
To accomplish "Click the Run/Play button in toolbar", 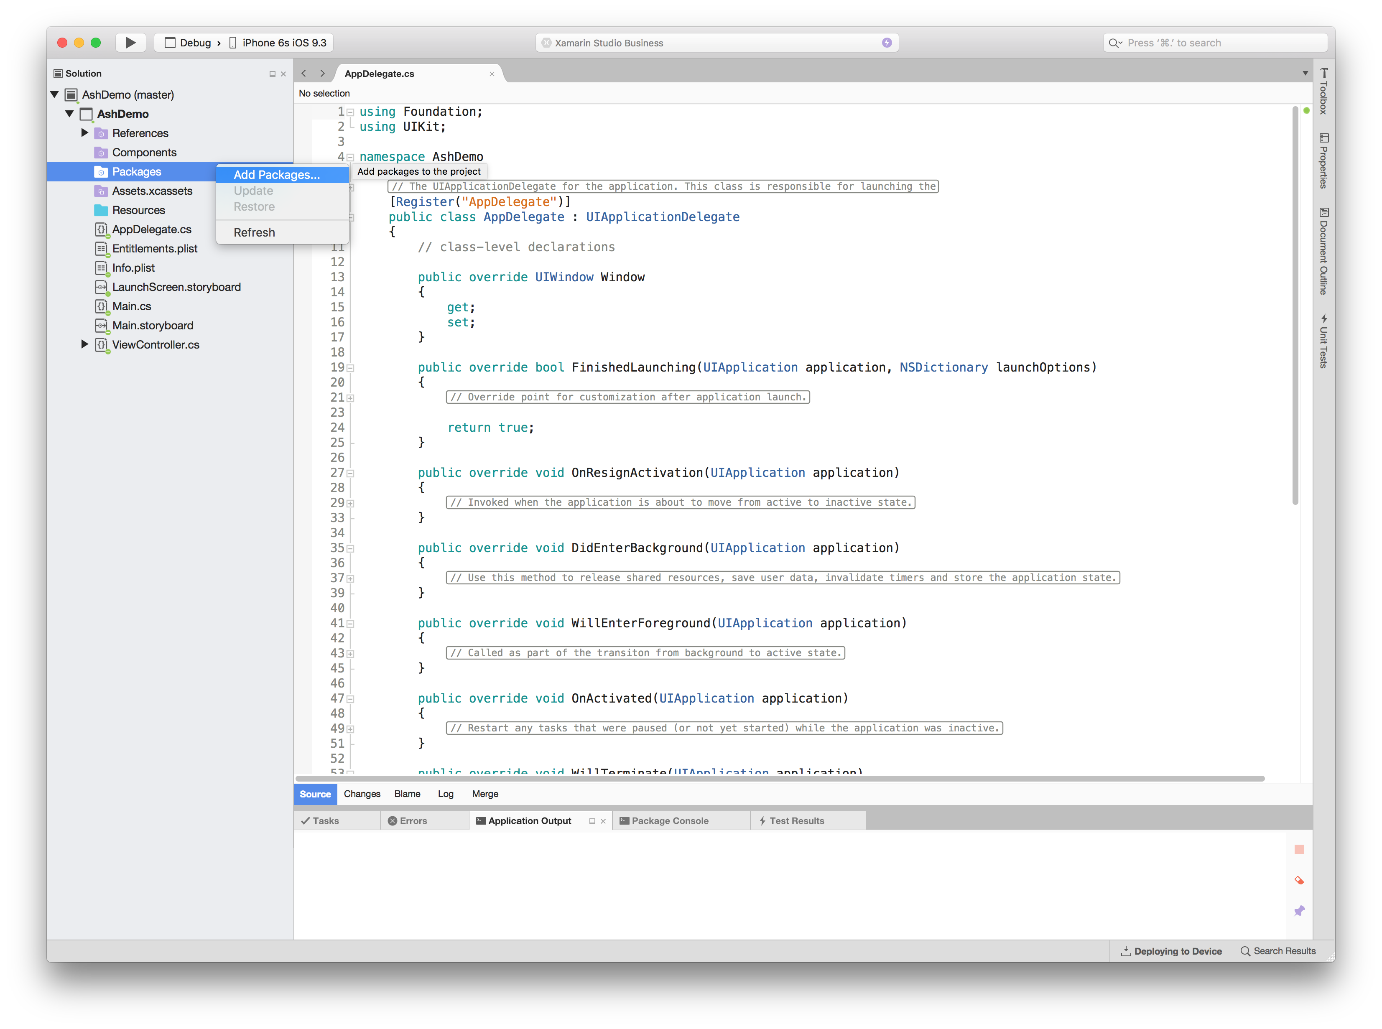I will point(130,42).
